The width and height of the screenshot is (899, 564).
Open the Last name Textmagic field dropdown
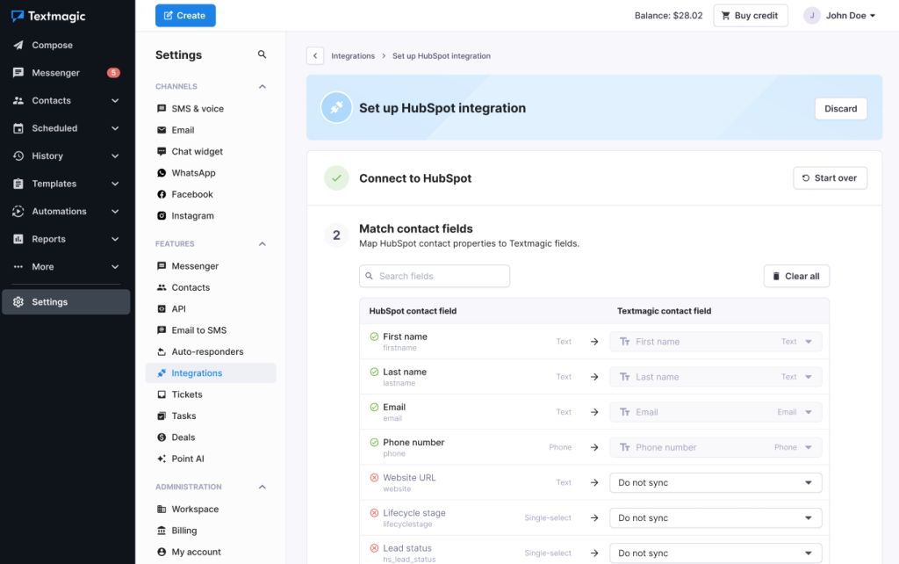(x=715, y=377)
